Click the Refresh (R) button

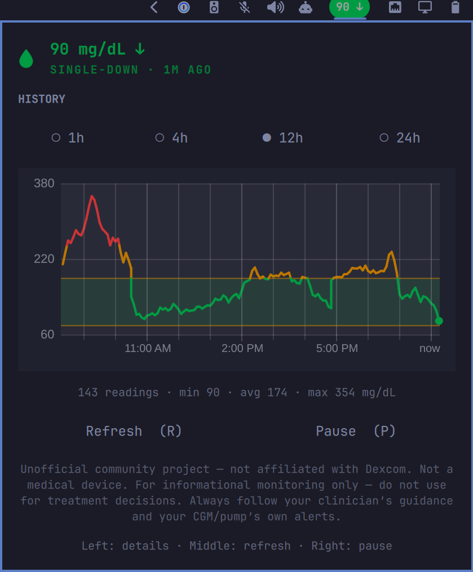click(134, 431)
